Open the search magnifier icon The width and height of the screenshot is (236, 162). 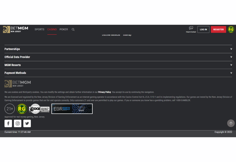click(x=73, y=29)
